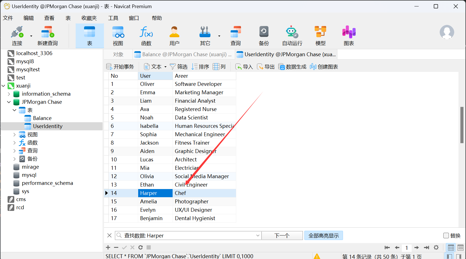Open the 其它 dropdown arrow

[x=219, y=36]
